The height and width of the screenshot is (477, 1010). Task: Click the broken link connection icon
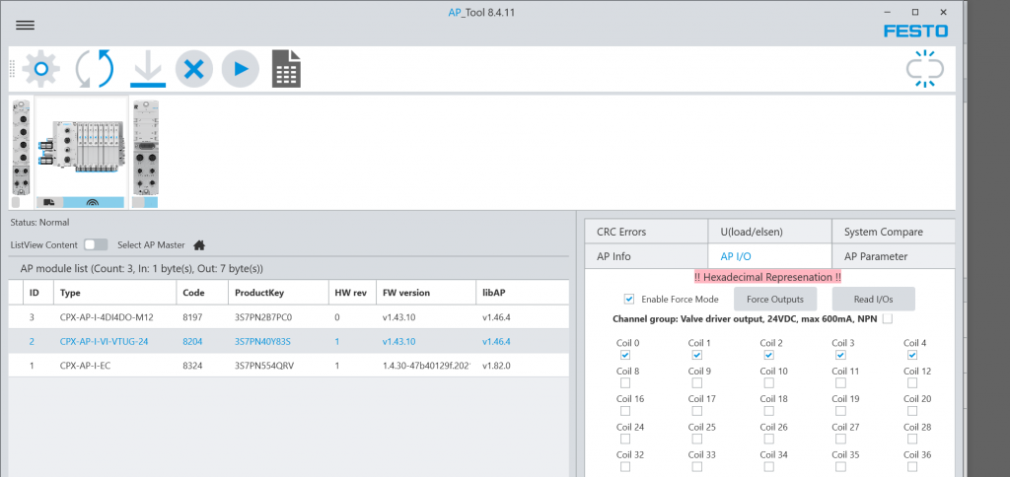pyautogui.click(x=925, y=69)
